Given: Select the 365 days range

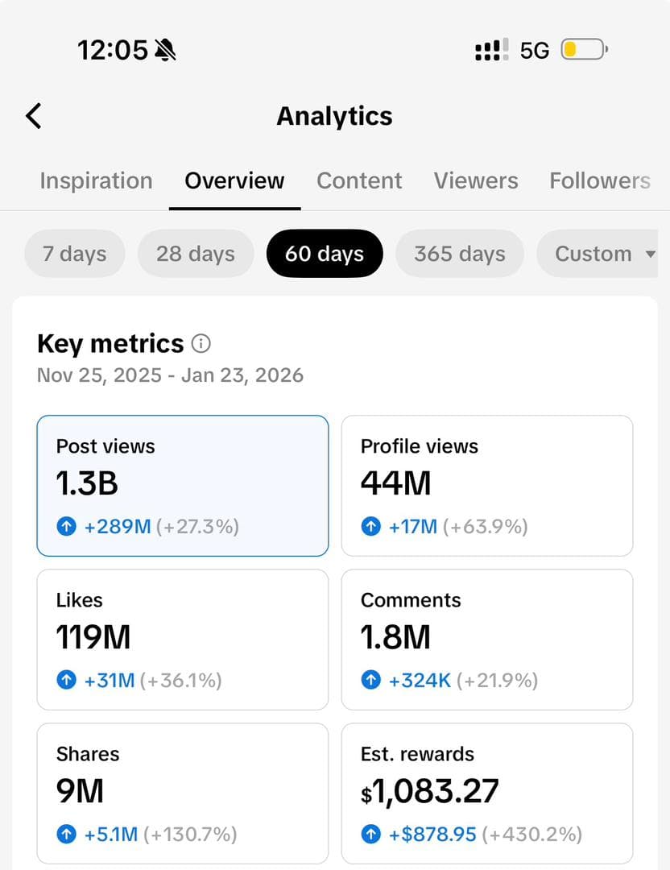Looking at the screenshot, I should [x=460, y=254].
